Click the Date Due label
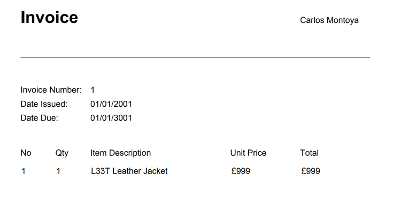This screenshot has width=400, height=198. point(39,118)
